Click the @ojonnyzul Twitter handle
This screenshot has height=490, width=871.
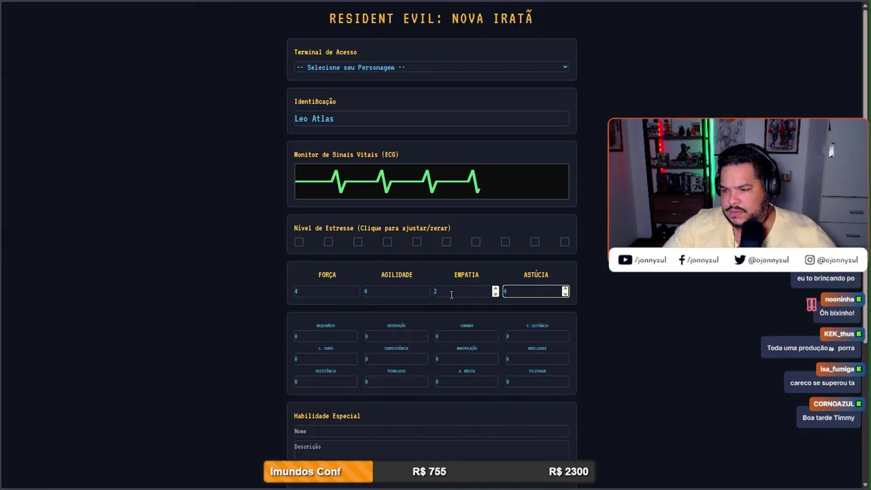click(x=768, y=260)
